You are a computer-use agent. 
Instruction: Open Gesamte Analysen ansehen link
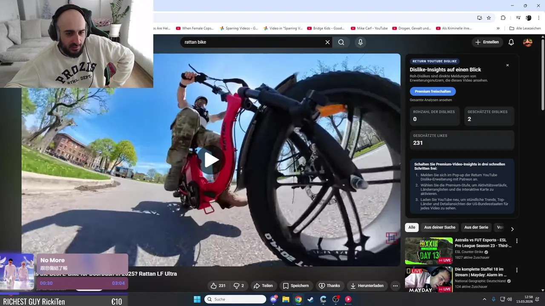click(x=431, y=100)
